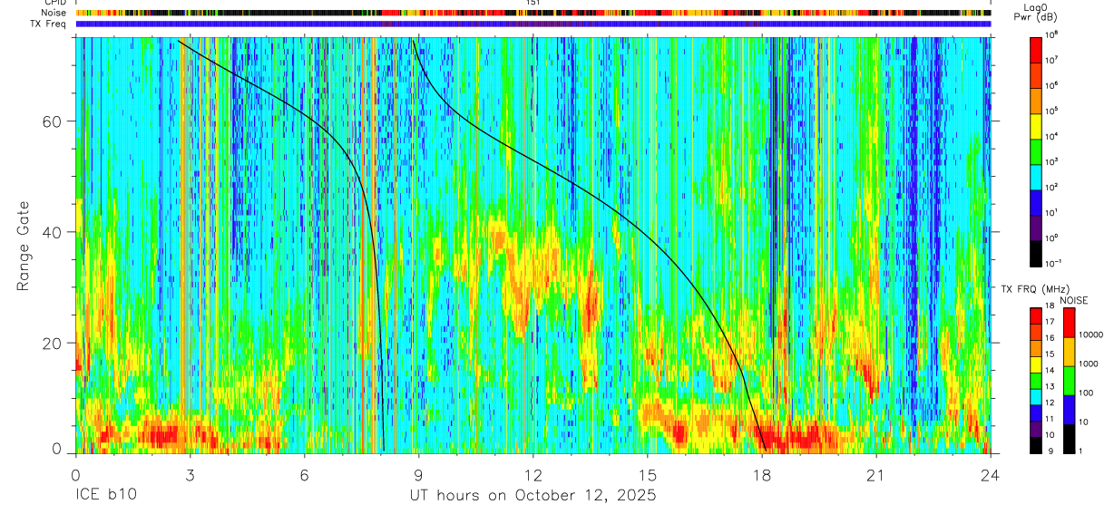Select the green segment of TX FRQ colorbar
This screenshot has width=1114, height=514.
pyautogui.click(x=1037, y=380)
